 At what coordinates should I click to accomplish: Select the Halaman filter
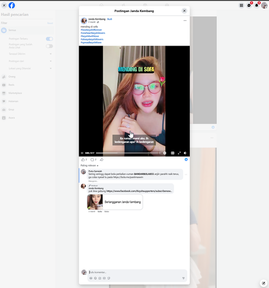click(x=27, y=101)
